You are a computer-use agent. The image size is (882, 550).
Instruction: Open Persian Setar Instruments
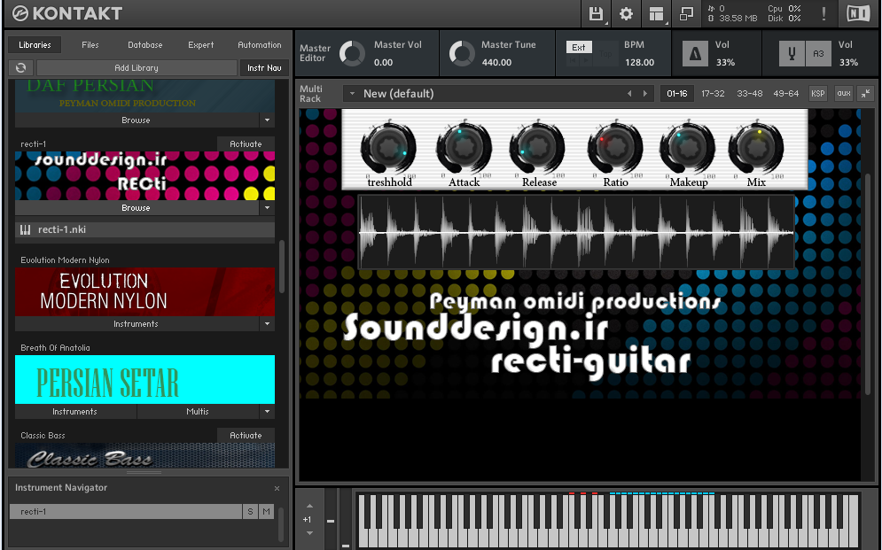tap(75, 411)
